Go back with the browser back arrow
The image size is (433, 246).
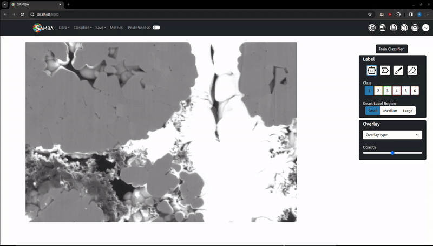(5, 15)
